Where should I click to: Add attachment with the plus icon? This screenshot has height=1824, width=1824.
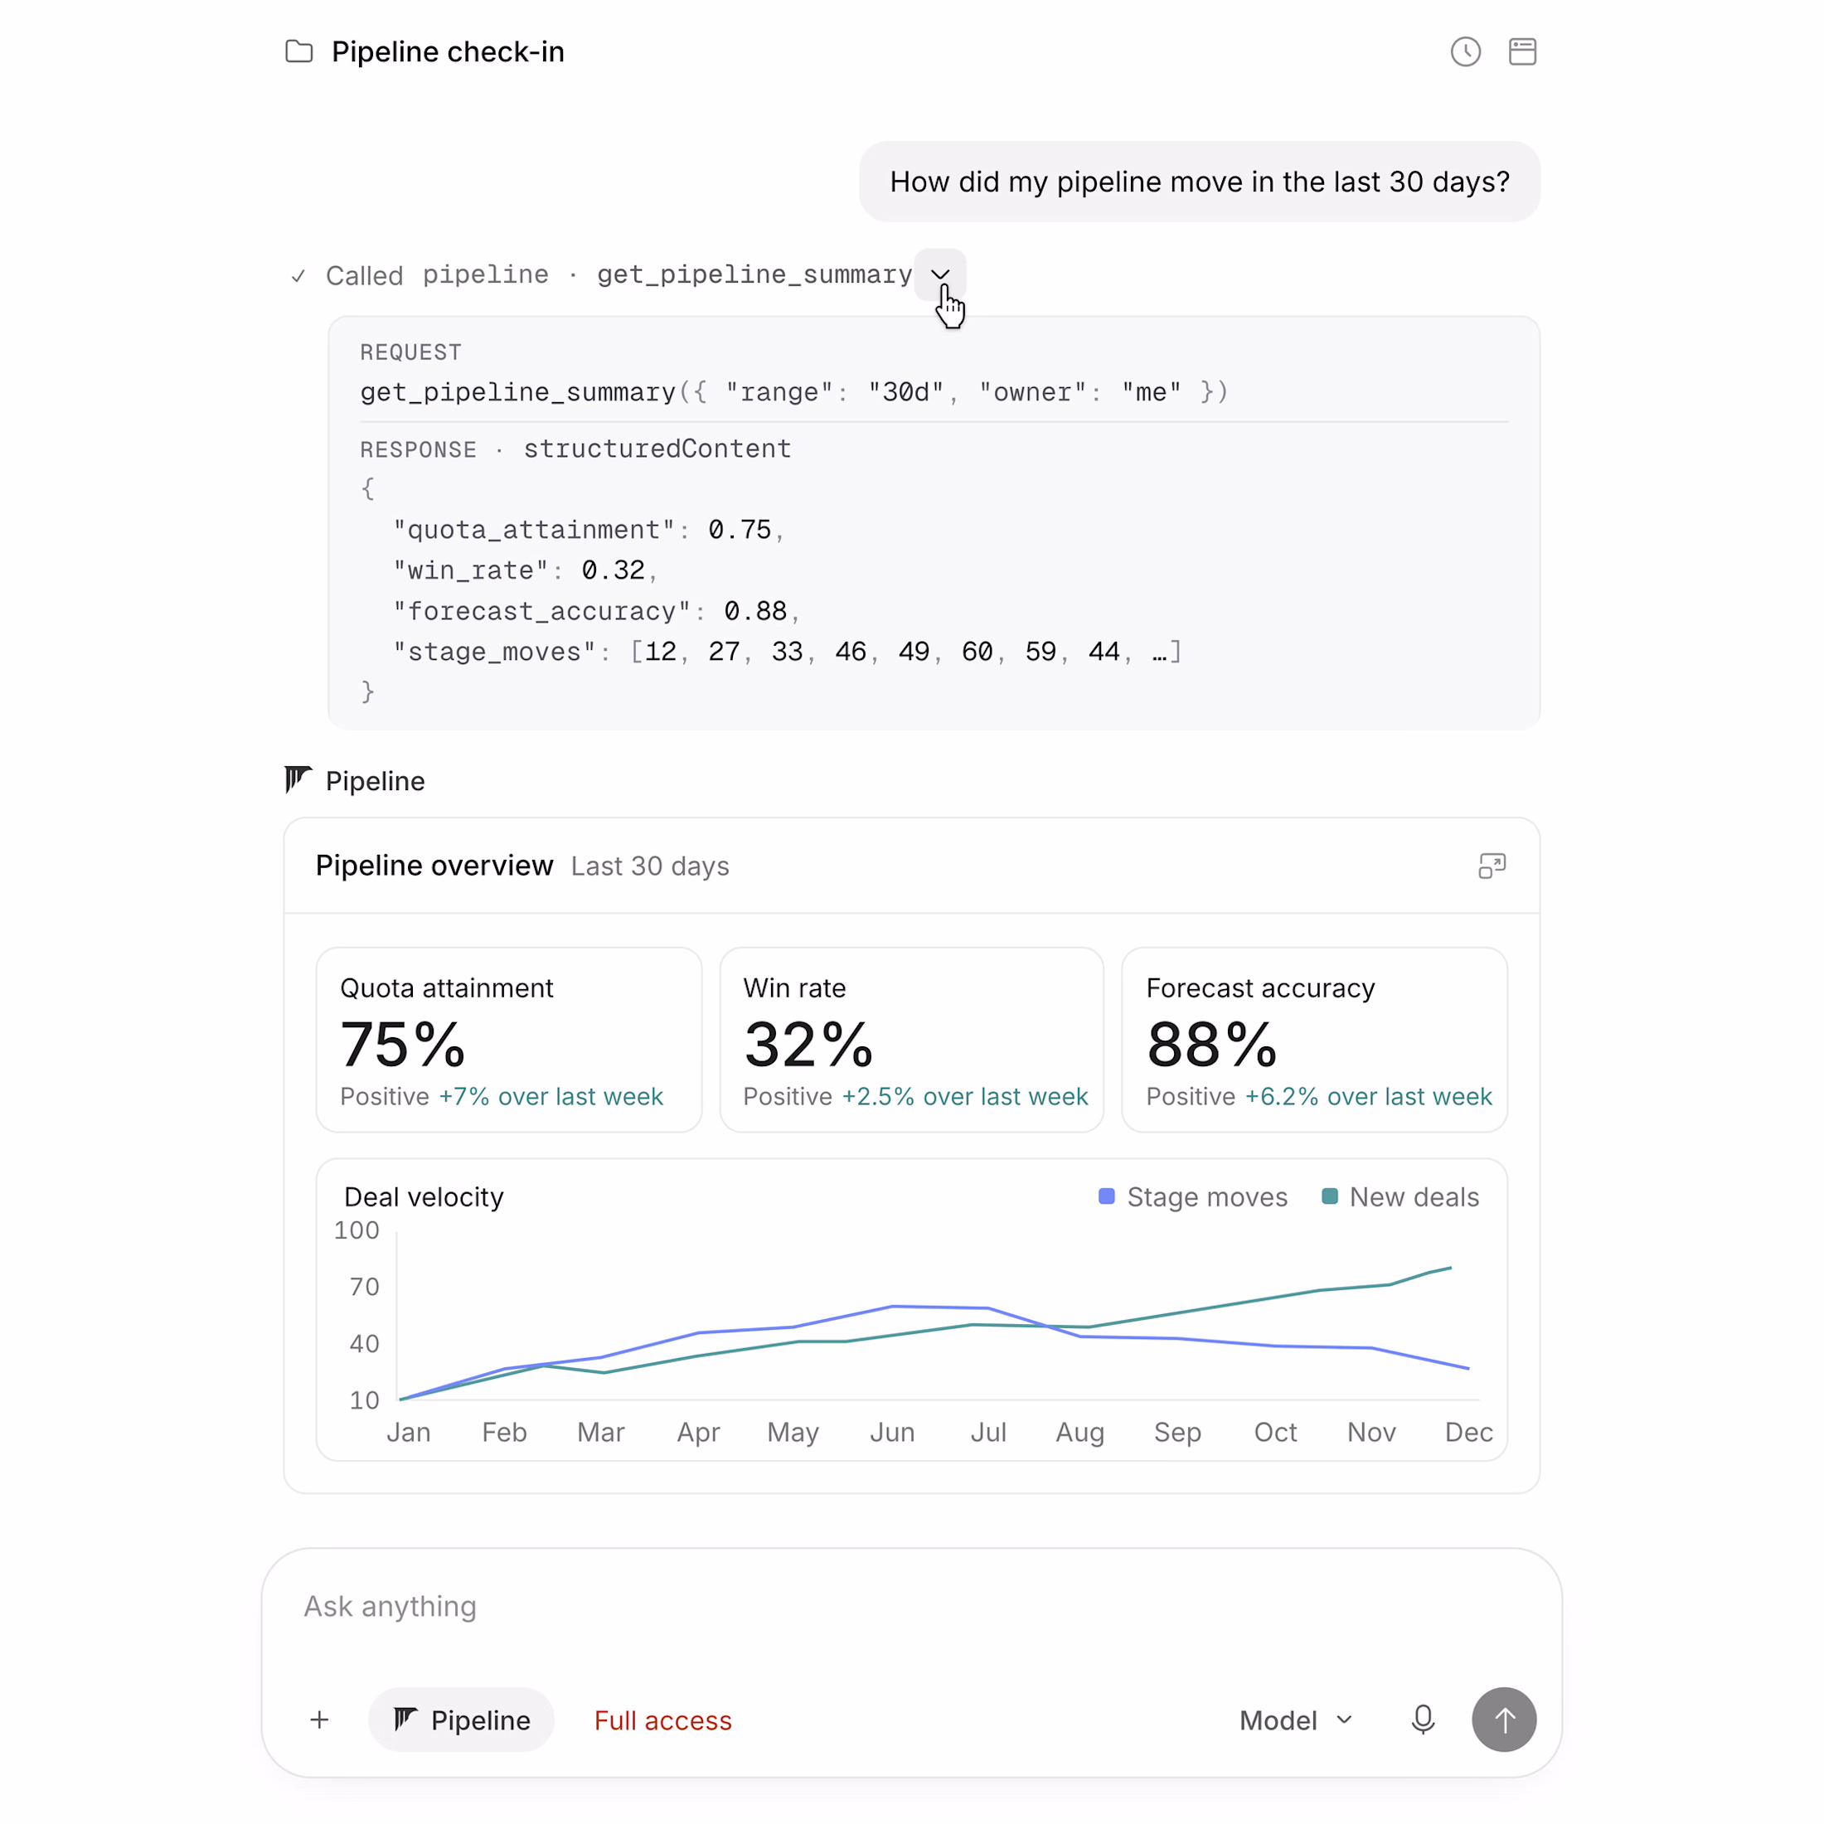click(320, 1720)
